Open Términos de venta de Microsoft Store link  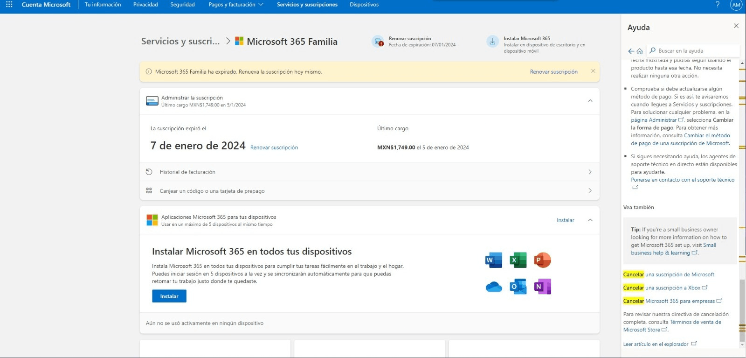(672, 326)
